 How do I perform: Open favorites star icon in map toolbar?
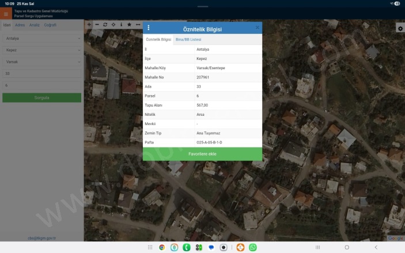point(129,25)
